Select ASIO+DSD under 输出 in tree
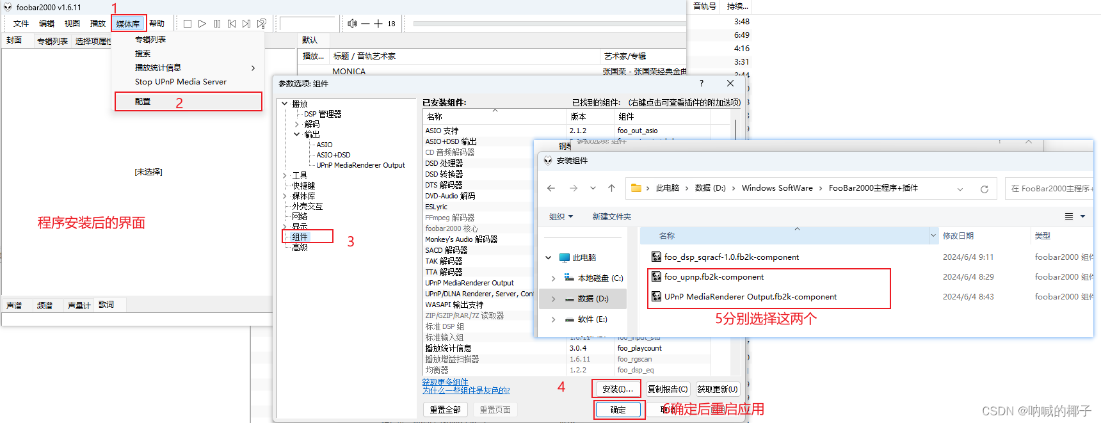The width and height of the screenshot is (1101, 423). [x=334, y=155]
